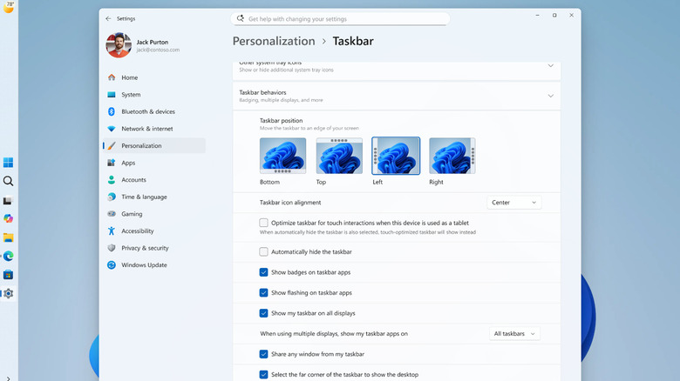Open the Windows Update page
The image size is (680, 381).
(154, 265)
